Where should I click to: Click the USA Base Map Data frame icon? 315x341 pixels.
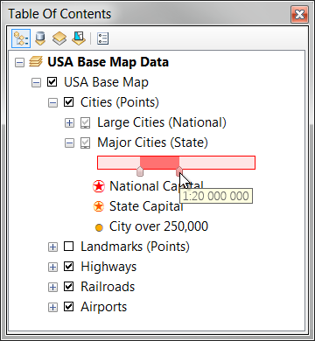(36, 62)
